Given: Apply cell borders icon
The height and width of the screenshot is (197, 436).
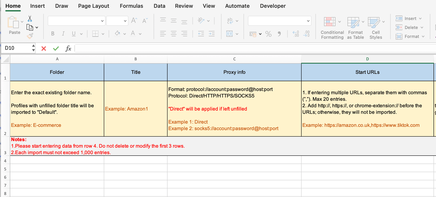Looking at the screenshot, I should coord(95,34).
